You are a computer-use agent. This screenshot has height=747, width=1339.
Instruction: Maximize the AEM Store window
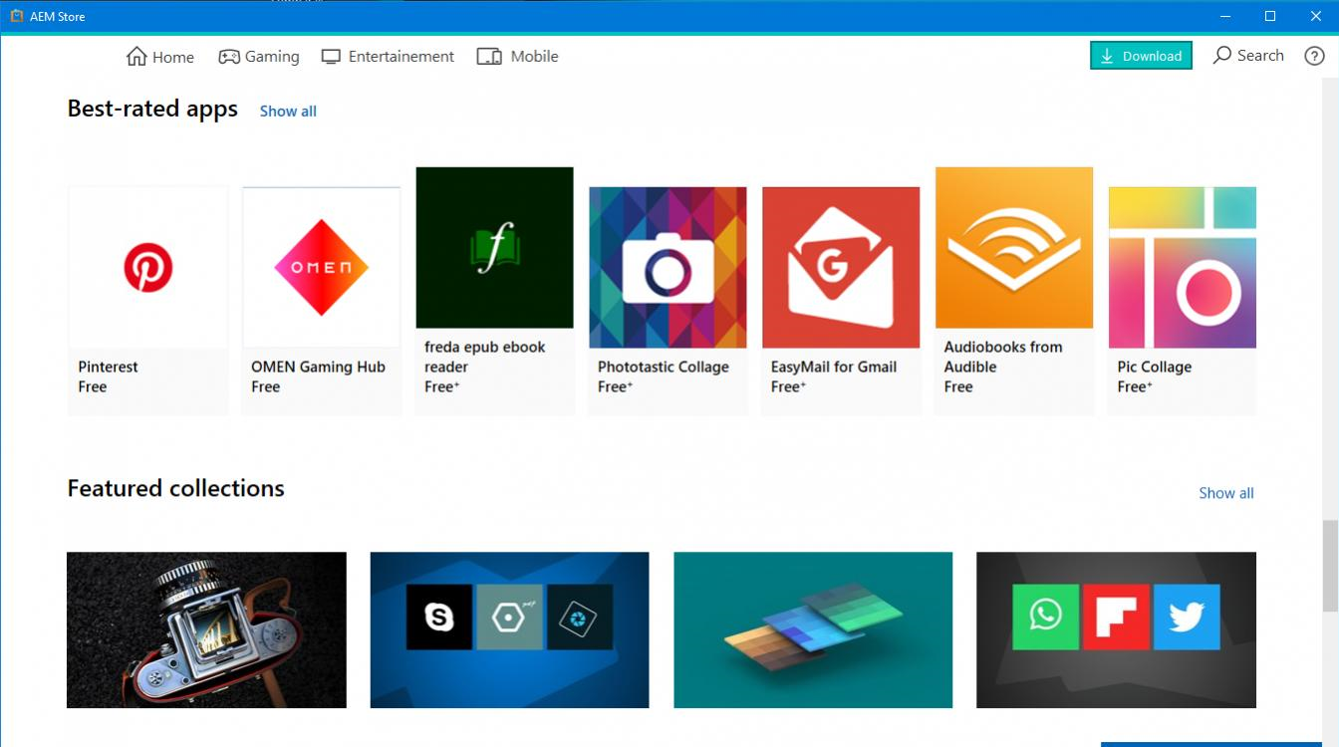click(1270, 16)
